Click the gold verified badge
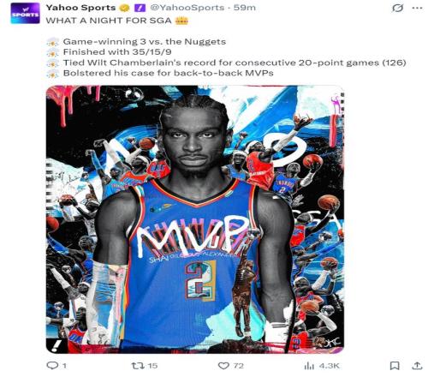Image resolution: width=428 pixels, height=377 pixels. pyautogui.click(x=124, y=8)
